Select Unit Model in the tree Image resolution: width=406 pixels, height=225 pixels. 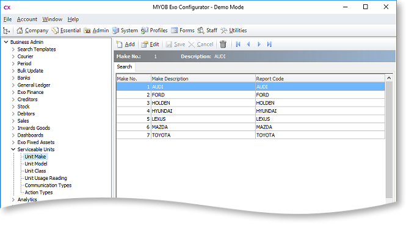(36, 164)
